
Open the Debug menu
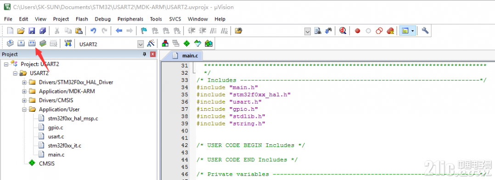(102, 19)
